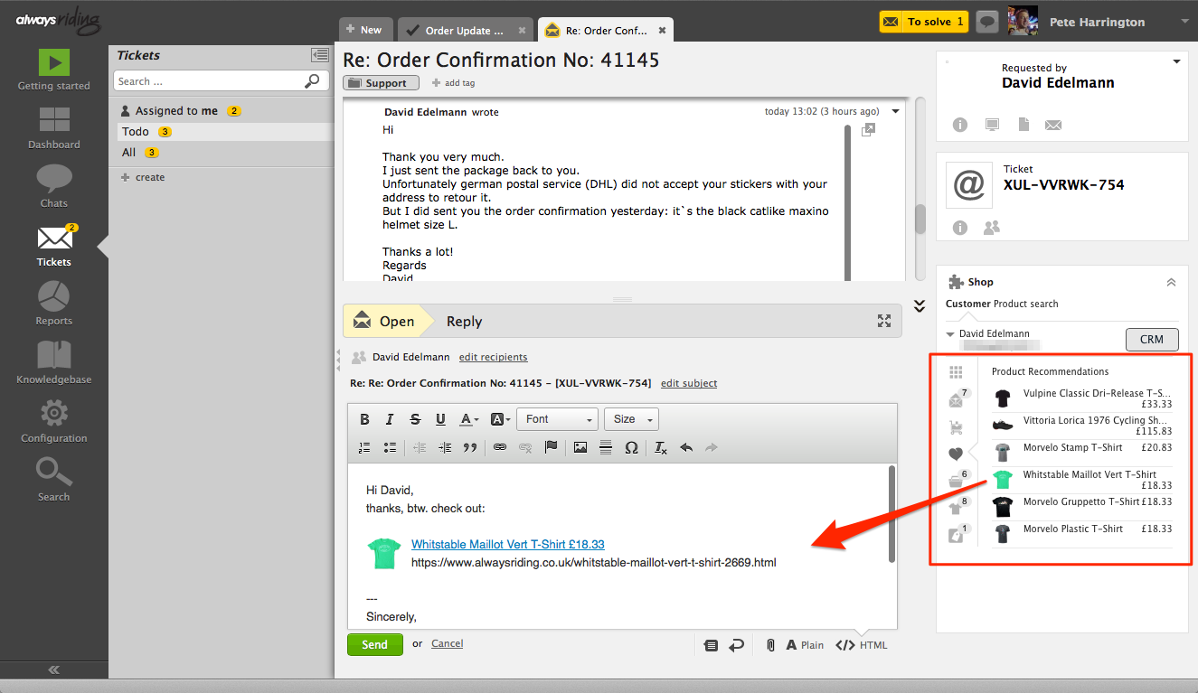Go to the Dashboard section
This screenshot has width=1198, height=693.
pyautogui.click(x=53, y=128)
